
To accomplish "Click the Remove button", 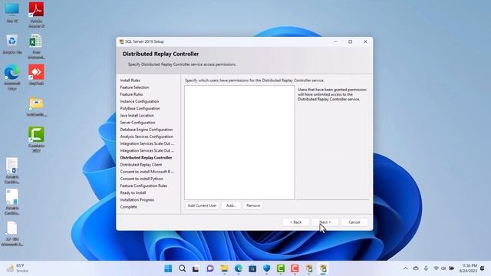I will pos(253,205).
